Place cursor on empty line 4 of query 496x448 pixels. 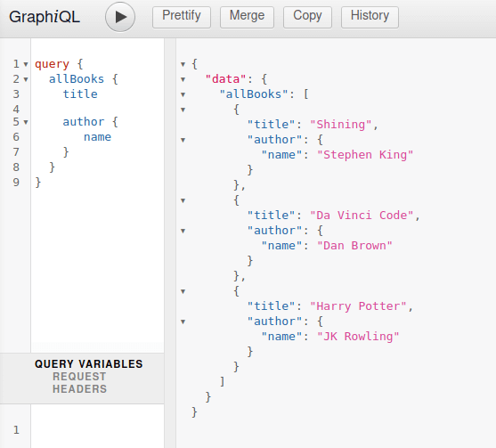[97, 110]
